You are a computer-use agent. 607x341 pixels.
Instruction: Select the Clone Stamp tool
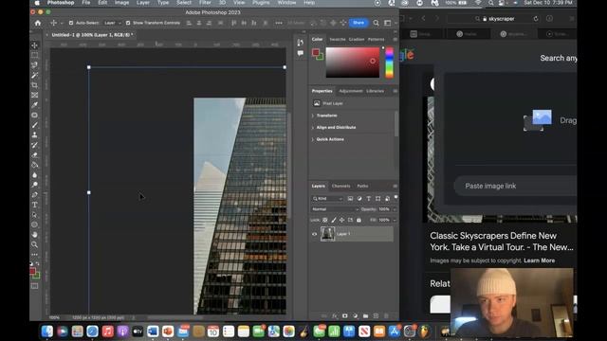(x=34, y=135)
